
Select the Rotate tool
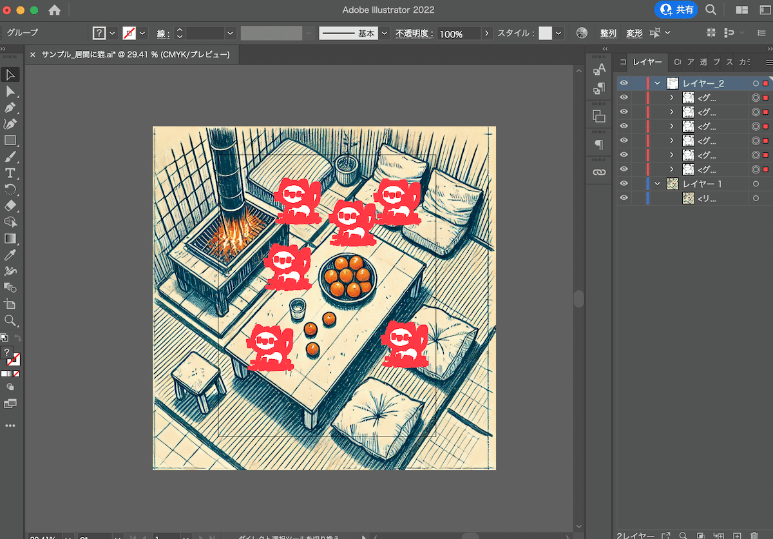click(10, 189)
